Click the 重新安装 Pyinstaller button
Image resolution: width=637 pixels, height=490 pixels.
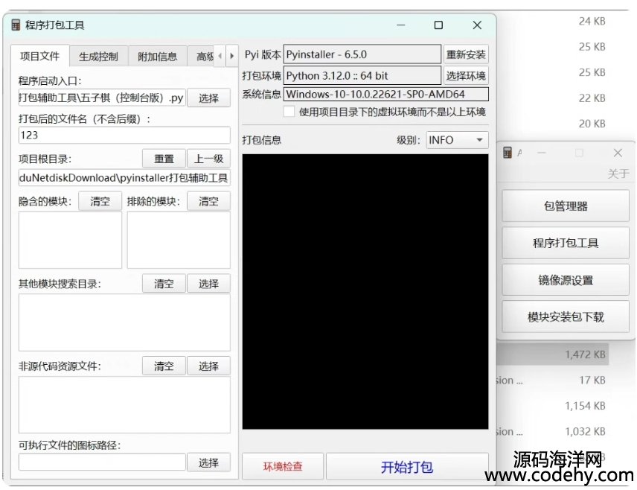(466, 54)
